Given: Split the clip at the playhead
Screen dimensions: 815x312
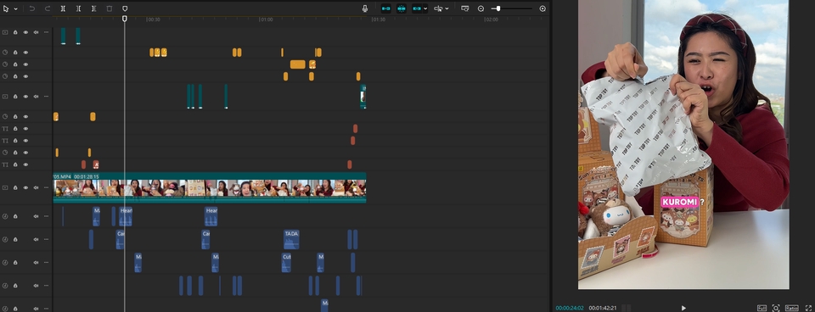Looking at the screenshot, I should tap(63, 8).
